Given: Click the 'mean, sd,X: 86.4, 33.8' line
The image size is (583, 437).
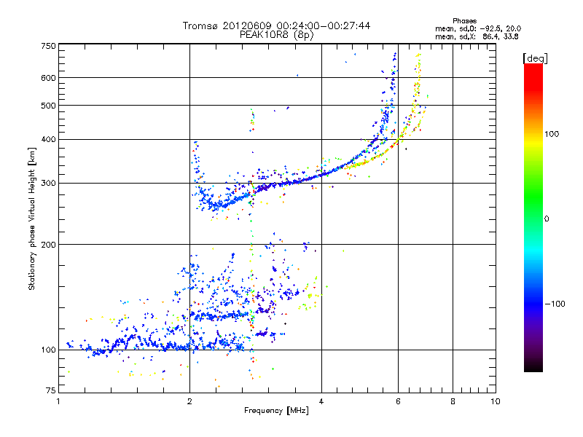Looking at the screenshot, I should coord(477,36).
